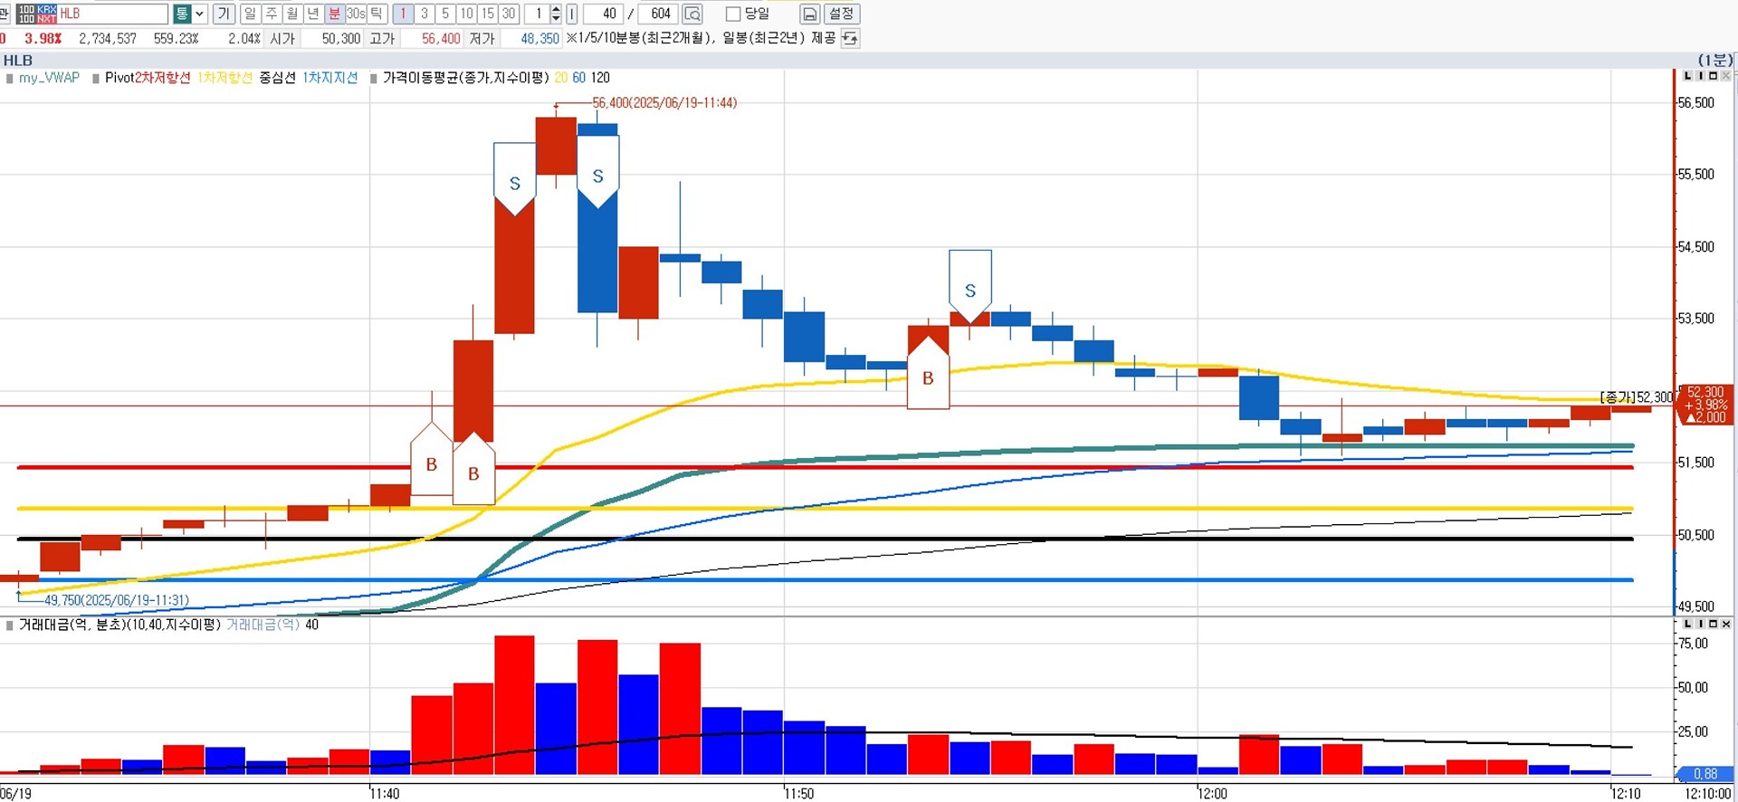Click the 559.23% value
Screen dimensions: 1738x802
(x=176, y=38)
